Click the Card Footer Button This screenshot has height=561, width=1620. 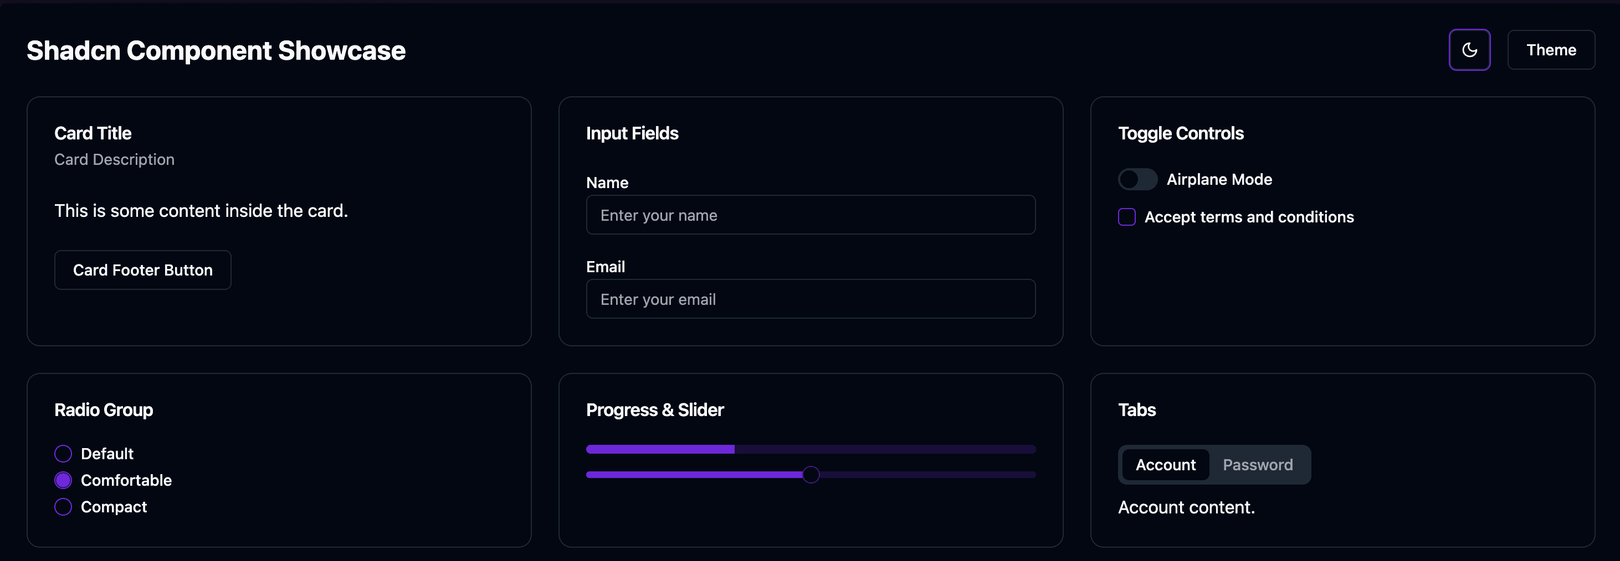coord(143,269)
